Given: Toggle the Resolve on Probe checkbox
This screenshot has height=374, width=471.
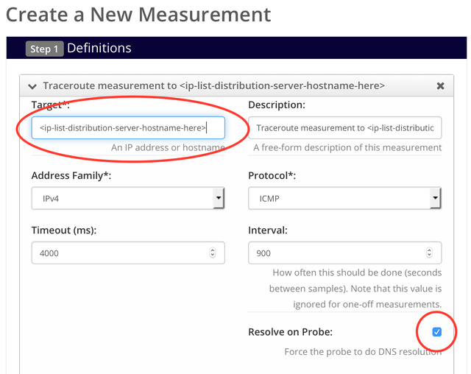Looking at the screenshot, I should (x=436, y=332).
